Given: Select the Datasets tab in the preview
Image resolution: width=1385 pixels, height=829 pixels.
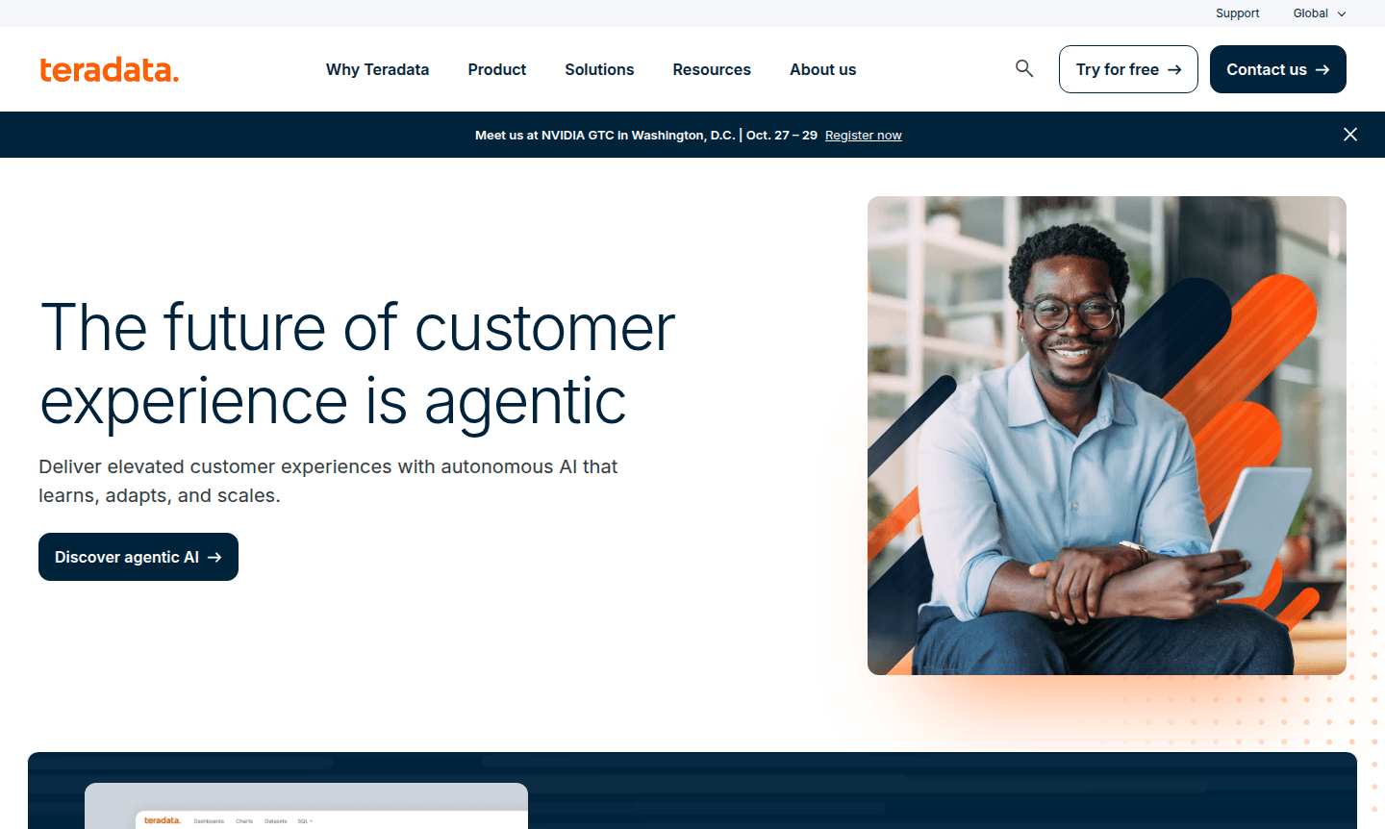Looking at the screenshot, I should tap(276, 821).
